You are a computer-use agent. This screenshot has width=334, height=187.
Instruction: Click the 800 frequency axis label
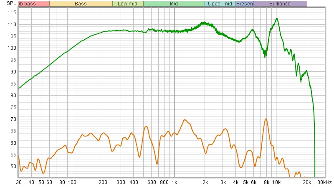tap(164, 182)
